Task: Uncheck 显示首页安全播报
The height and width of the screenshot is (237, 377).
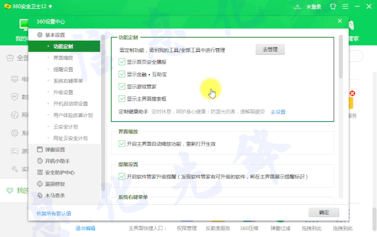Action: [122, 62]
